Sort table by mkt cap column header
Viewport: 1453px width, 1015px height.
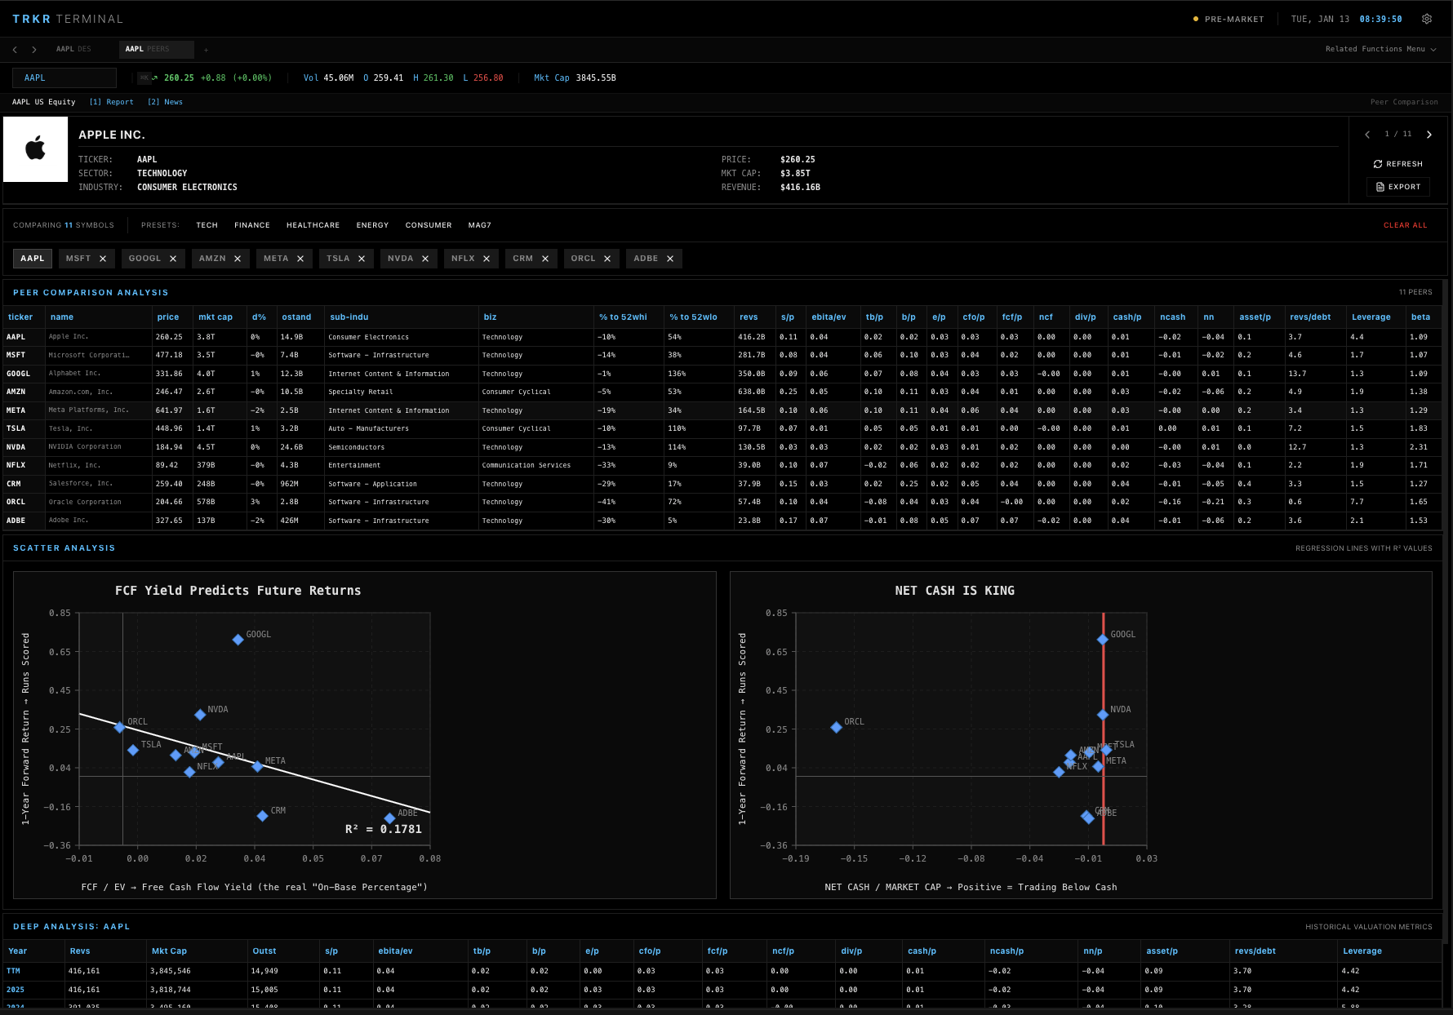click(216, 317)
